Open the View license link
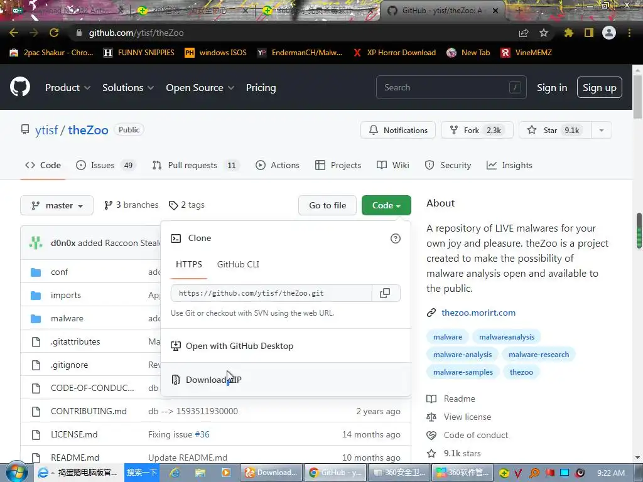 point(467,417)
